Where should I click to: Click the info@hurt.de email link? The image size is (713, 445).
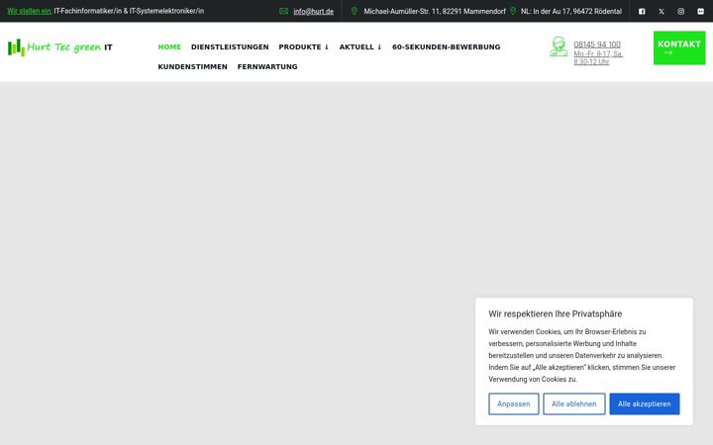(x=313, y=11)
